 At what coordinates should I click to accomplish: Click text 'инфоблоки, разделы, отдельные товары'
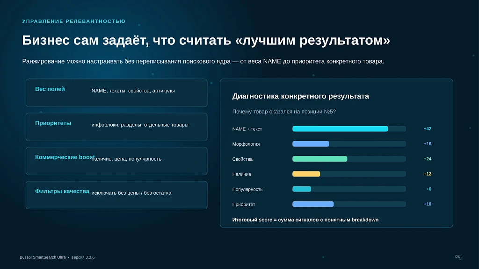coord(140,125)
